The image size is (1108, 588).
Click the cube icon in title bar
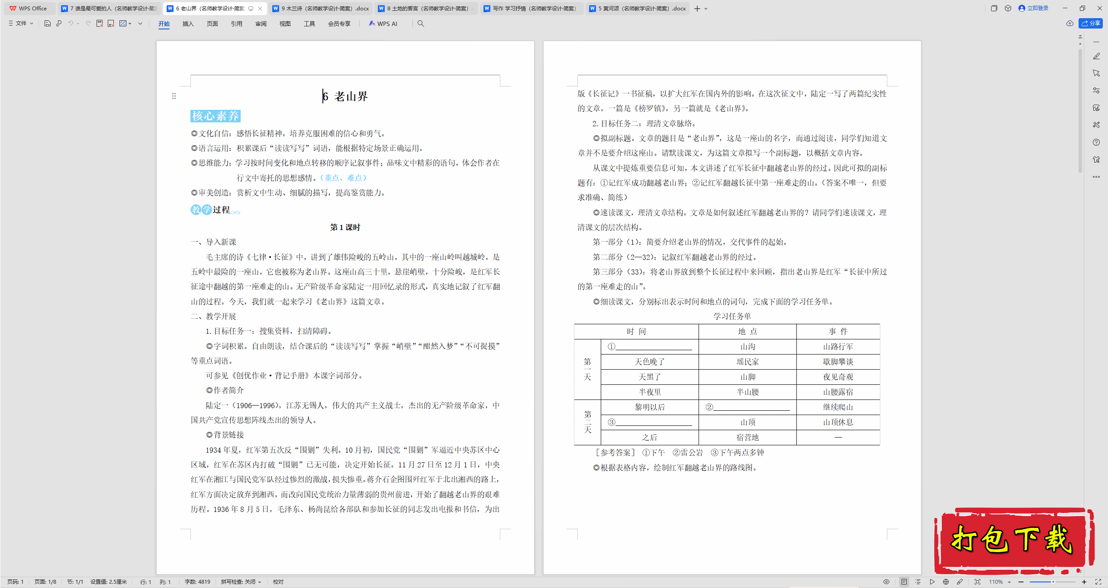(x=1008, y=8)
